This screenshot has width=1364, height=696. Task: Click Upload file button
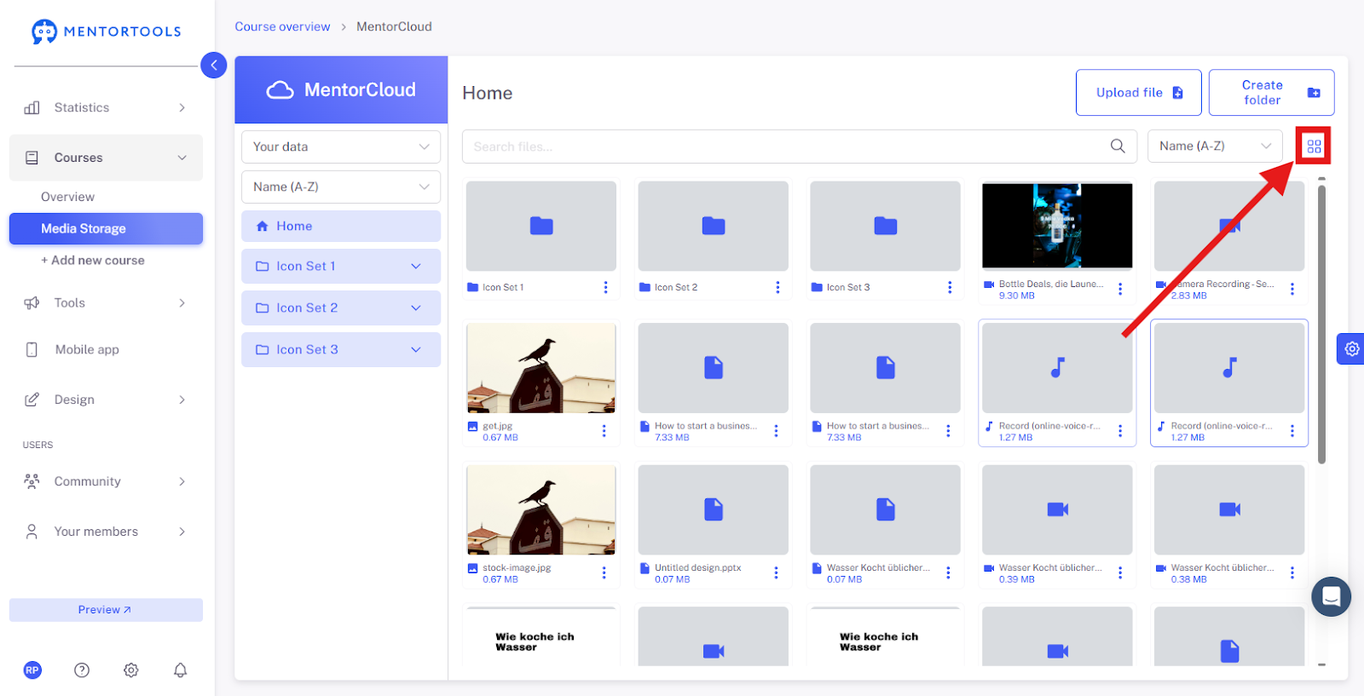point(1139,93)
